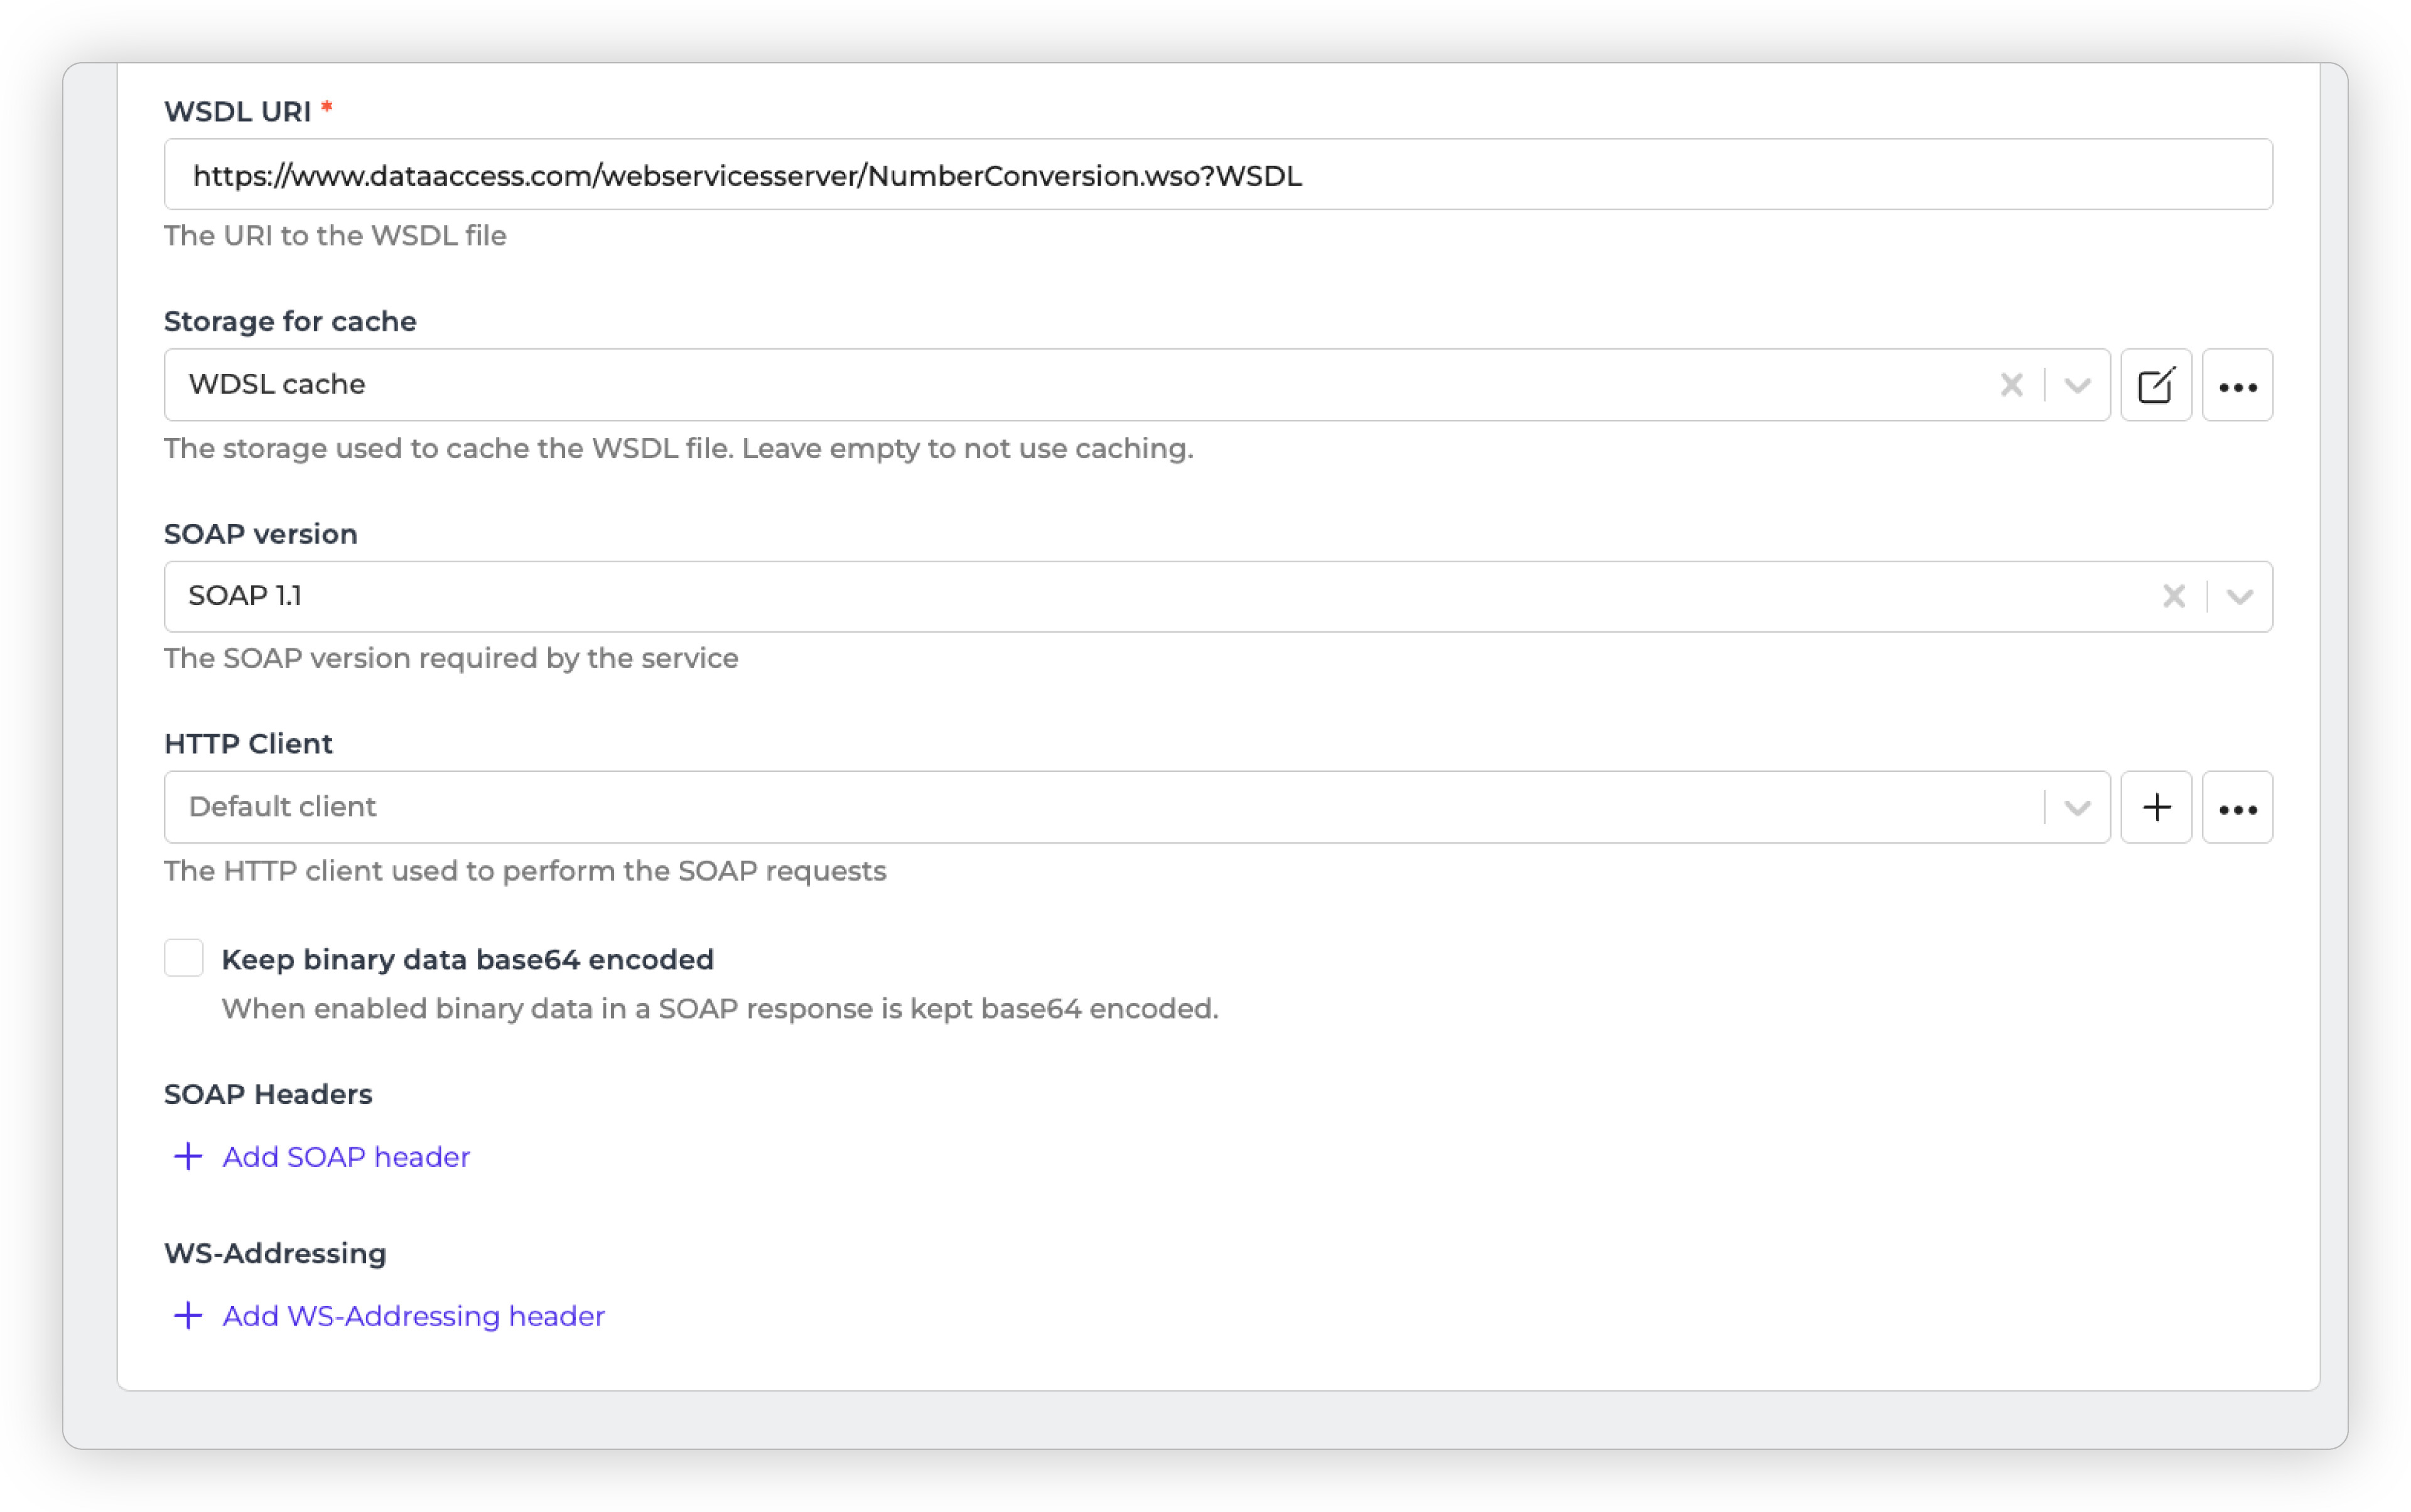Click the plus icon before Add WS-Addressing header
Image resolution: width=2411 pixels, height=1512 pixels.
click(188, 1316)
